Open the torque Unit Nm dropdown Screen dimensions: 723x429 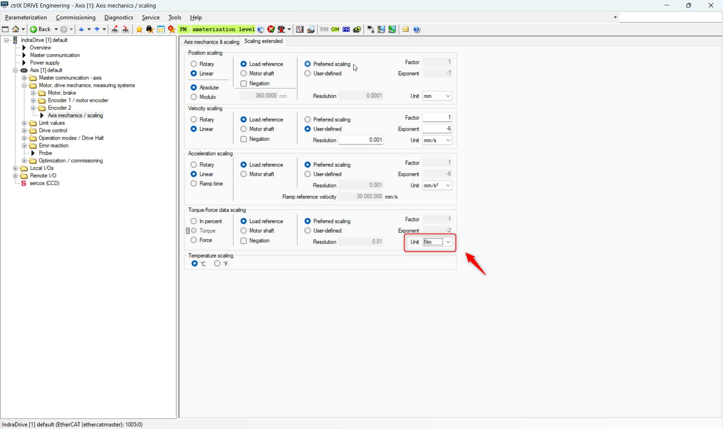tap(448, 242)
